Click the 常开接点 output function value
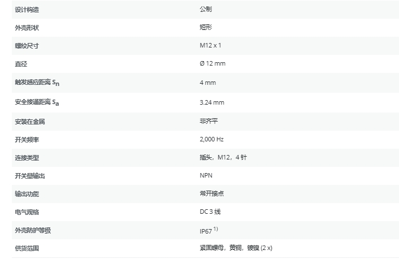 click(x=212, y=193)
